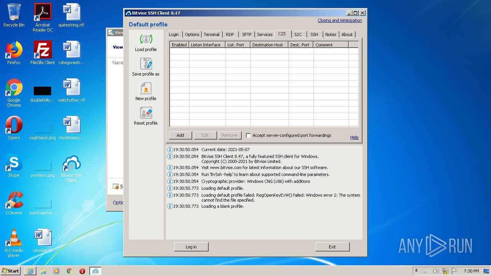
Task: Select siteslet.rtf document on desktop
Action: 43,241
